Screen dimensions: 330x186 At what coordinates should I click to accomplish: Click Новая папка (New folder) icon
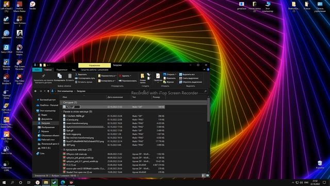coord(142,78)
